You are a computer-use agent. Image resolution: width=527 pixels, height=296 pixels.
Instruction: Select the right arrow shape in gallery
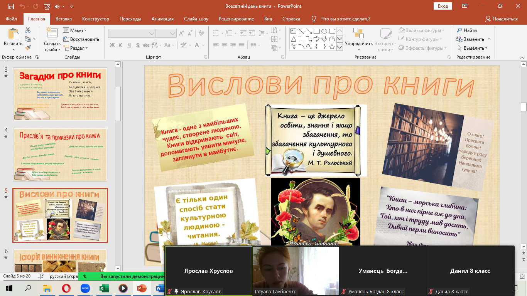tap(317, 39)
